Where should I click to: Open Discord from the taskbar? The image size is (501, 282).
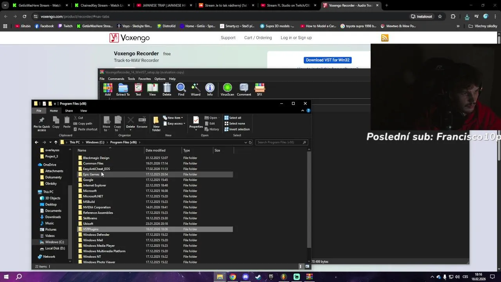click(245, 277)
